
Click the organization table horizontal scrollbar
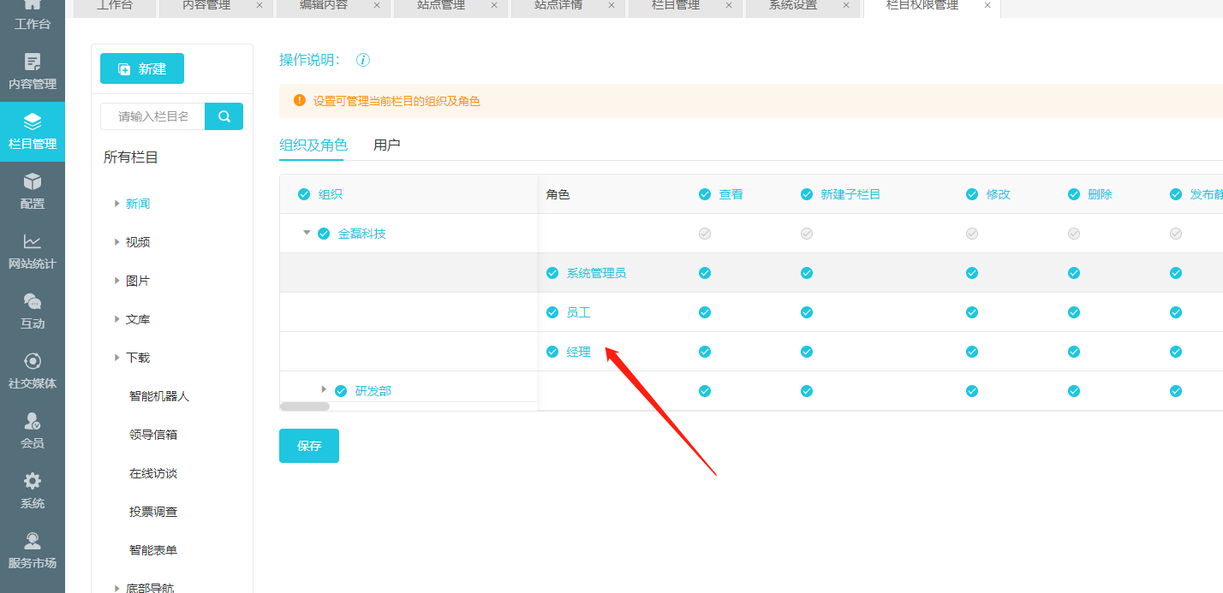(x=305, y=406)
